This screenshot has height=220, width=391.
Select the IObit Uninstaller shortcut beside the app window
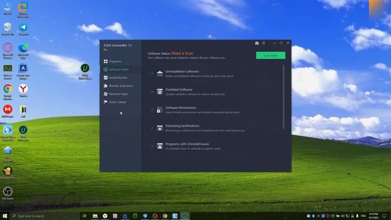click(85, 71)
